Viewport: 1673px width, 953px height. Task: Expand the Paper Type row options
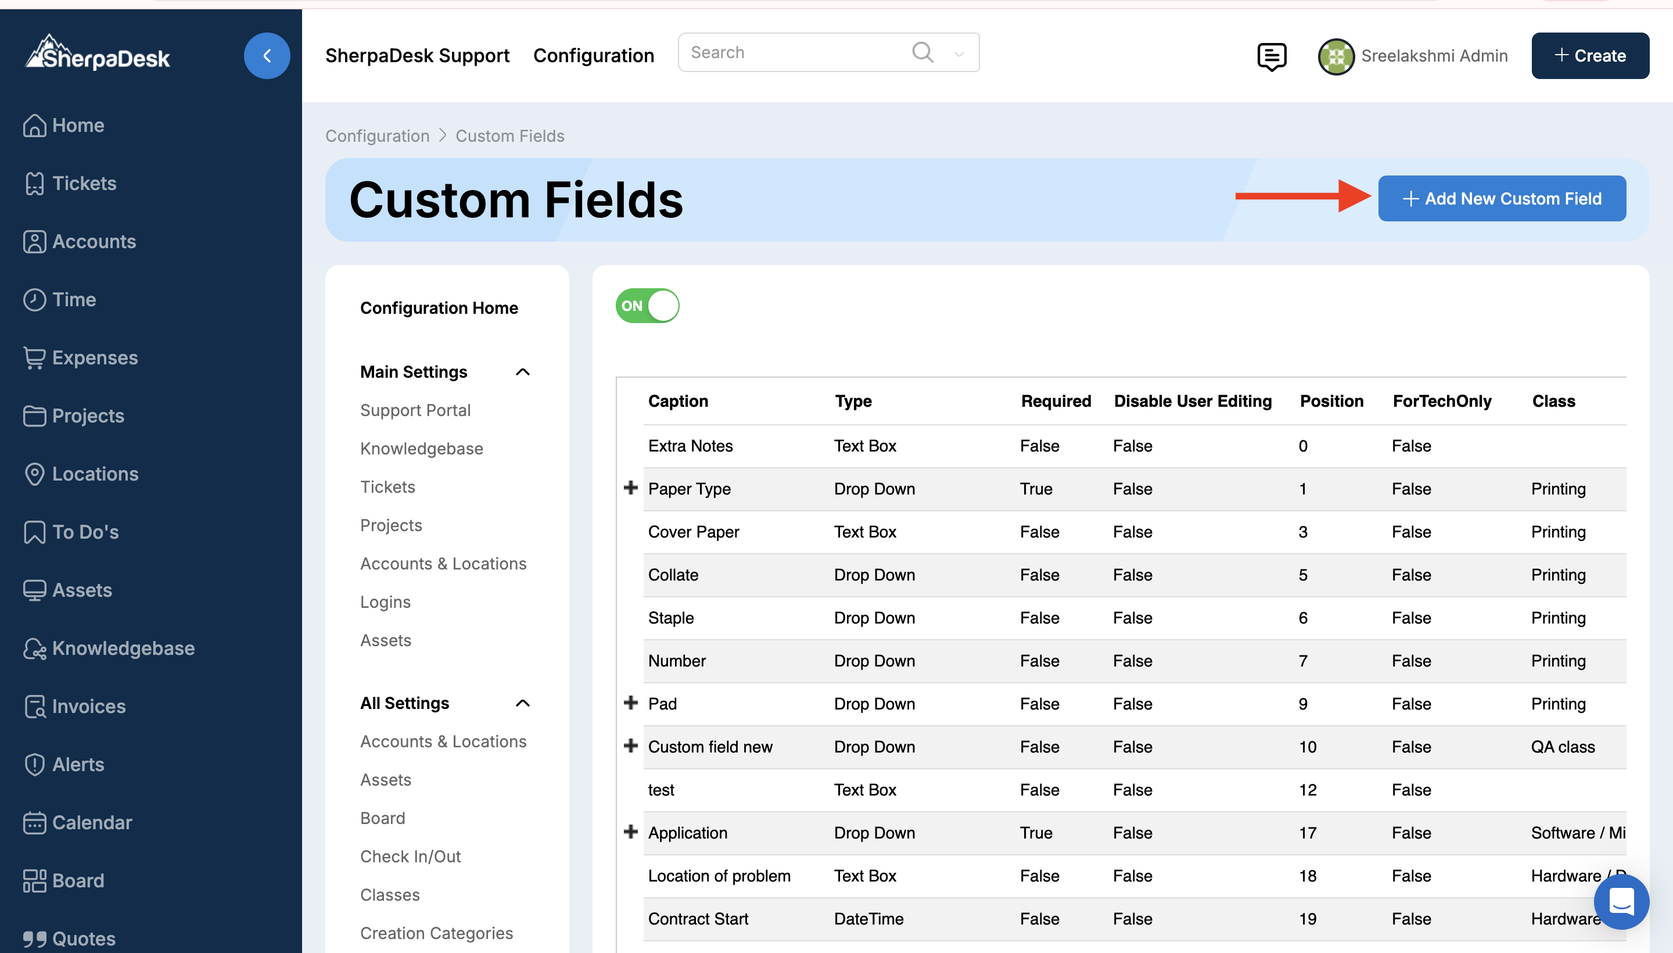631,488
